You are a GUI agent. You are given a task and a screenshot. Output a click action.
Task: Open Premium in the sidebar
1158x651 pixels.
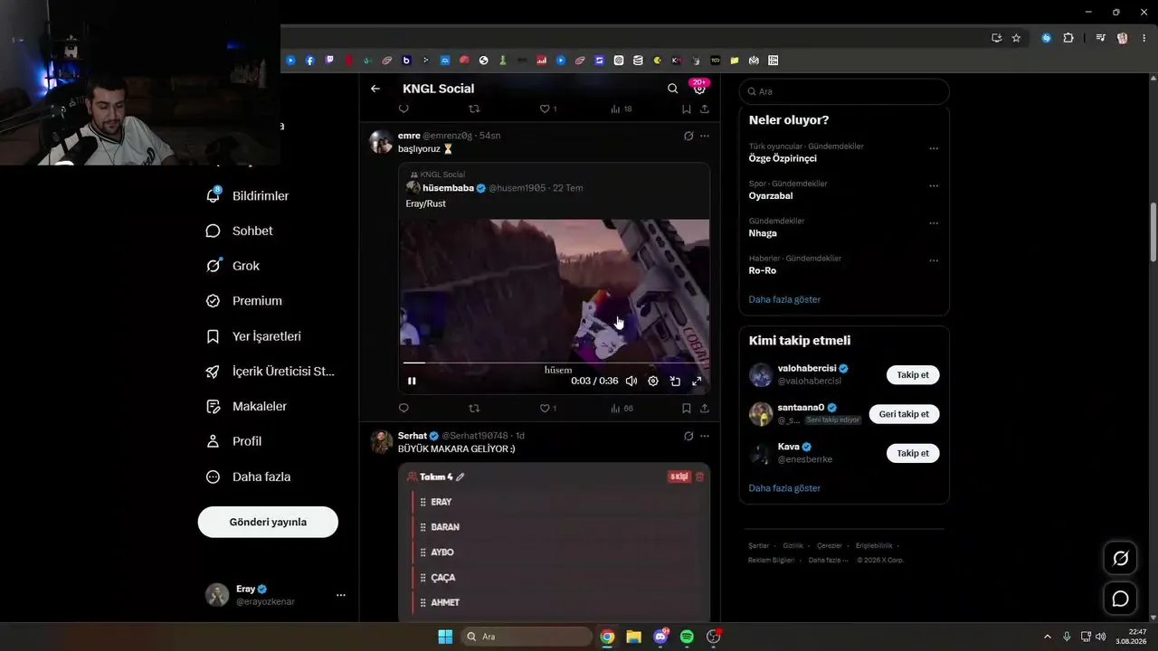pyautogui.click(x=244, y=301)
